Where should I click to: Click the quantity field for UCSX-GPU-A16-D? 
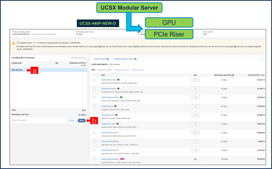click(x=195, y=80)
